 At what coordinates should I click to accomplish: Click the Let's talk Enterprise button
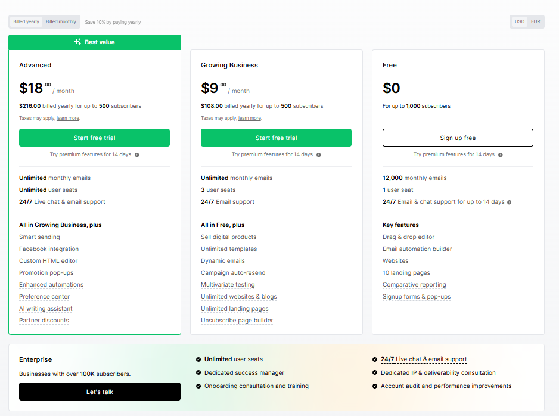point(100,392)
